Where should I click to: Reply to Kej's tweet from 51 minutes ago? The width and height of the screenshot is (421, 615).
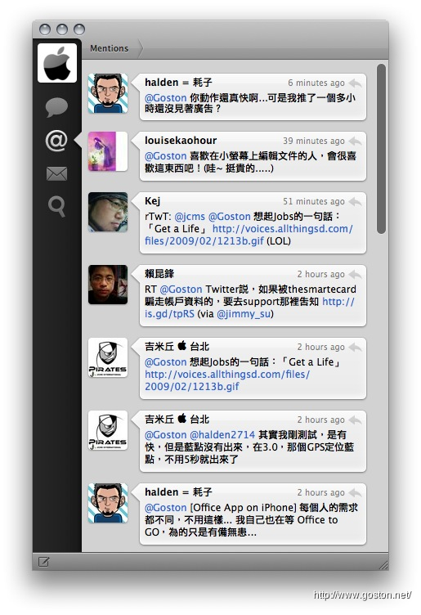(x=355, y=202)
